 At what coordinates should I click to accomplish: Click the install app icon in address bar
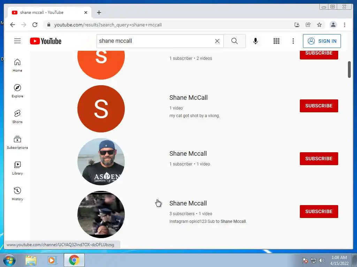[x=297, y=25]
